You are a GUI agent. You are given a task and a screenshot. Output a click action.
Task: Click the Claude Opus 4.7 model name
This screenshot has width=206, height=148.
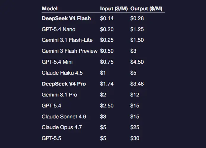tap(62, 127)
